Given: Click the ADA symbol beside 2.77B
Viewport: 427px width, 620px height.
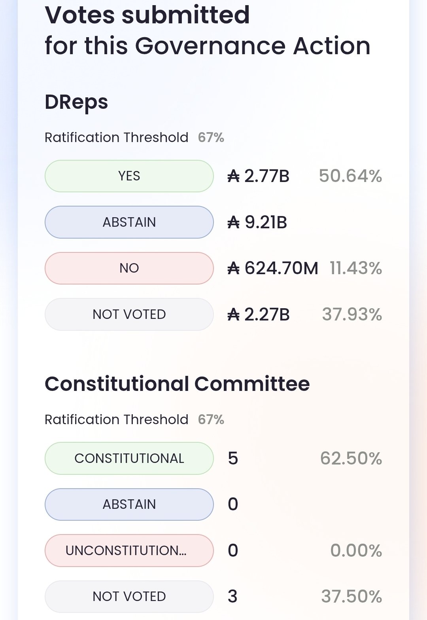Looking at the screenshot, I should (x=234, y=176).
